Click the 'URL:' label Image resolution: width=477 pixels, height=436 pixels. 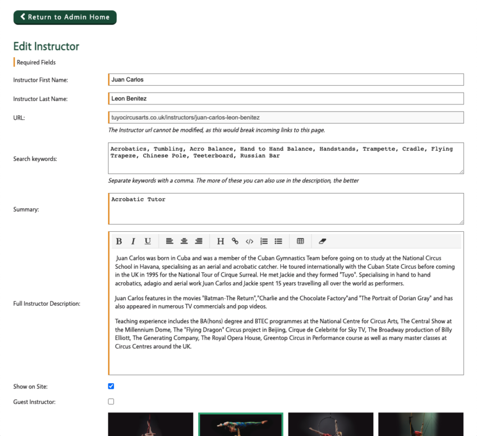pyautogui.click(x=19, y=118)
